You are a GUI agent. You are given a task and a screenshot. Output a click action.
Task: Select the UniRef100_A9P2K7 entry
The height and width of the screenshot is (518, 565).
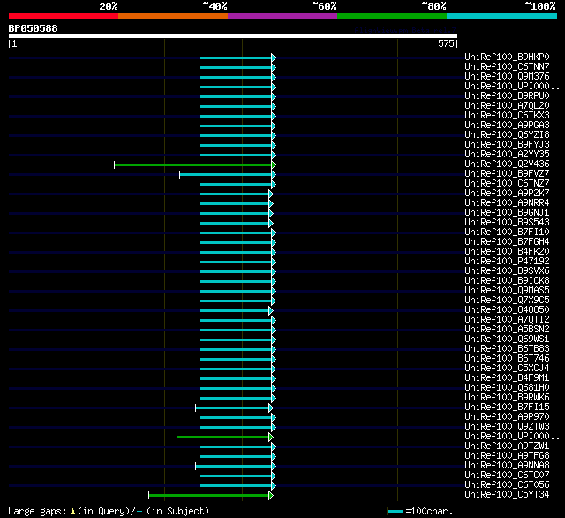507,194
